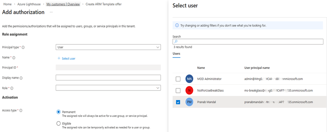
Task: Click the Select user link
Action: pos(66,58)
